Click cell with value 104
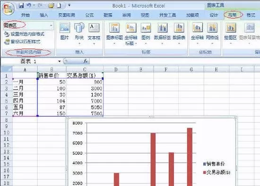This screenshot has width=260, height=186. 52,101
